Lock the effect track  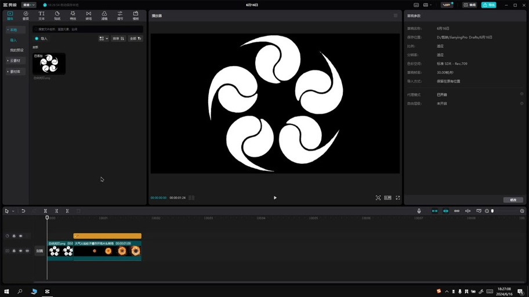14,236
